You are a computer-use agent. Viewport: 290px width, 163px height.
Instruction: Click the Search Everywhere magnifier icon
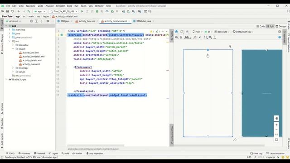coord(150,11)
